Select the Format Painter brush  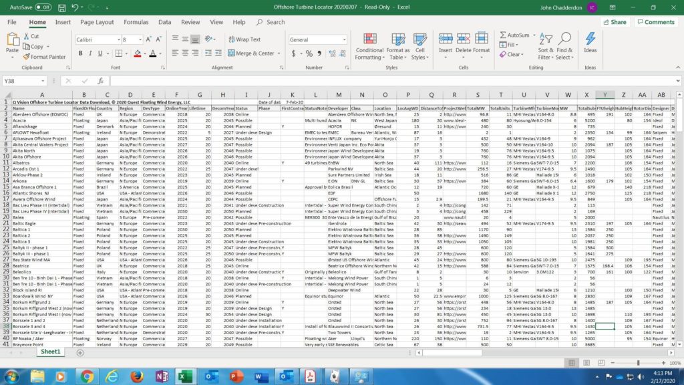coord(27,57)
